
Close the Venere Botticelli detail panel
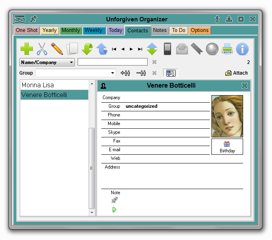[x=245, y=86]
